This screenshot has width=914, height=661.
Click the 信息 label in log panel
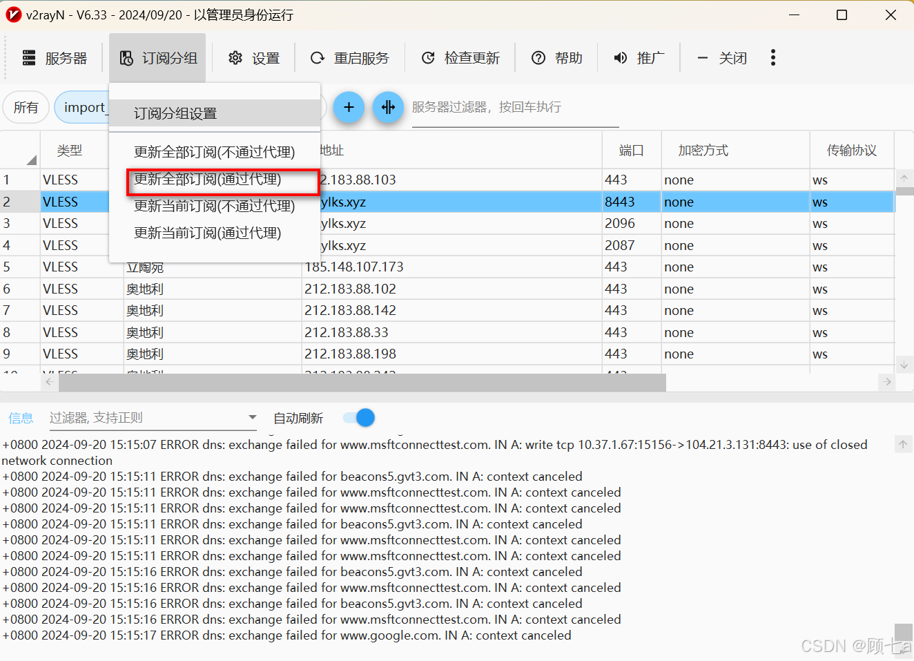tap(21, 418)
